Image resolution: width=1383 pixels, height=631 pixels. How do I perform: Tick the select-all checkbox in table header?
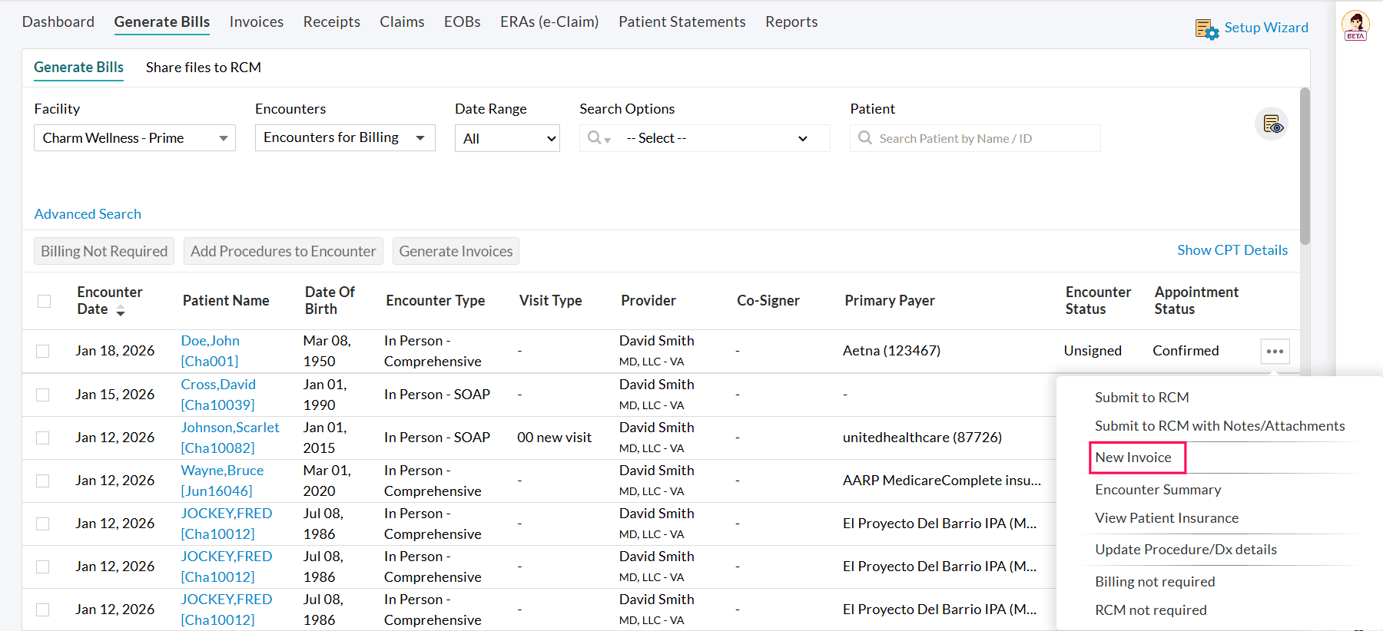pos(45,301)
